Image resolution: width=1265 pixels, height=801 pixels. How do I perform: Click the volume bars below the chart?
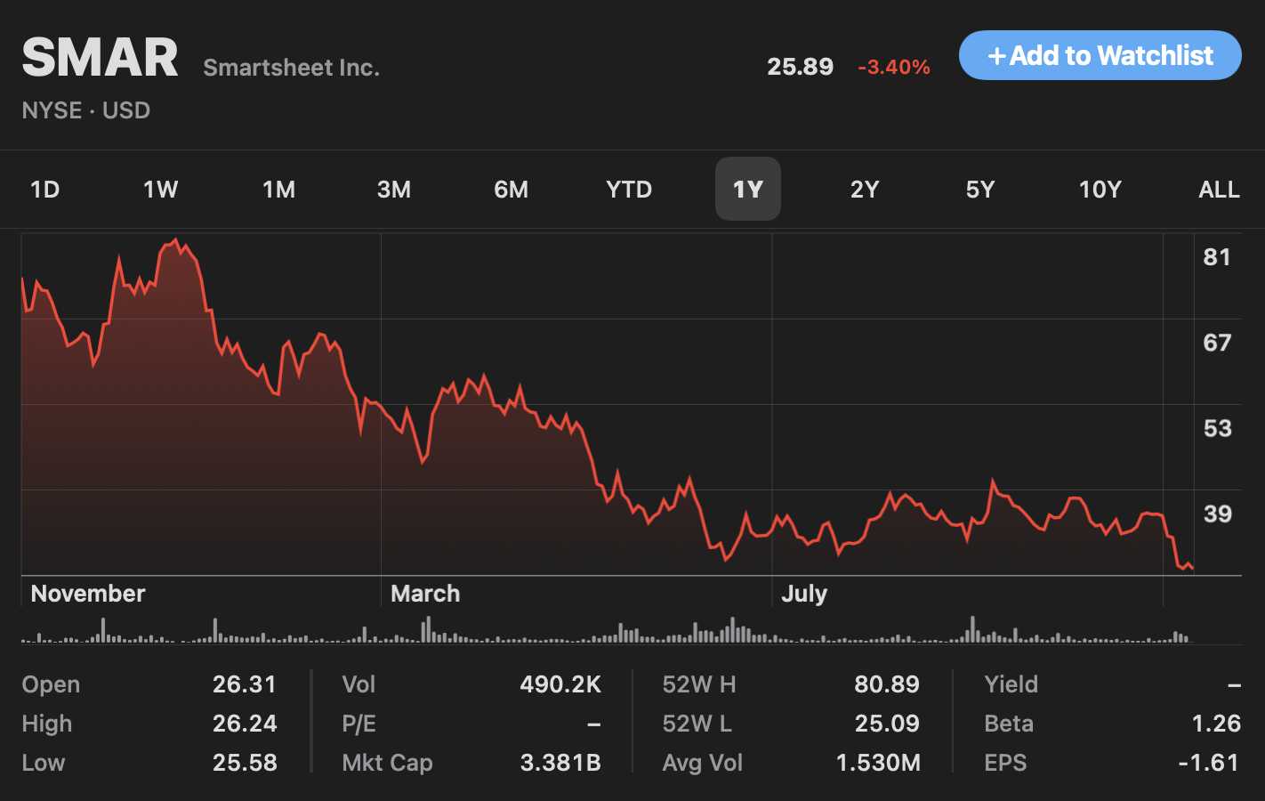click(607, 631)
